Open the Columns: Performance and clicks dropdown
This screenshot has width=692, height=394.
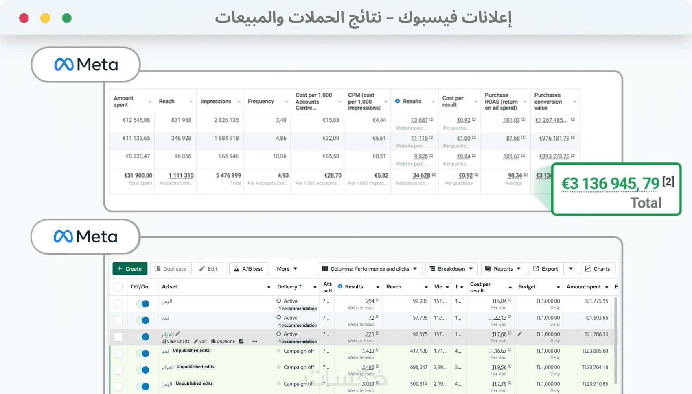[370, 268]
